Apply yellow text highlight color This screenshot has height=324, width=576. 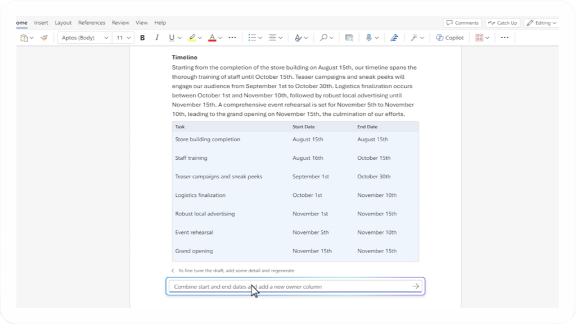[192, 38]
